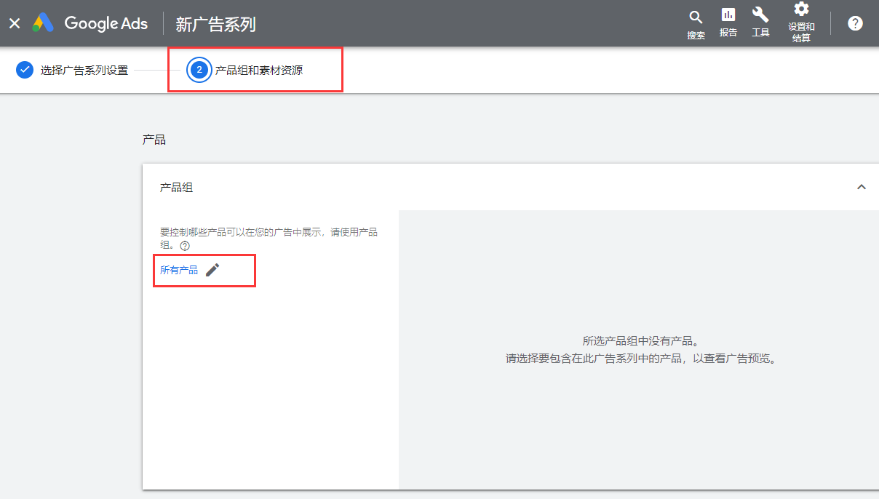Close the new campaign wizard with X
Image resolution: width=879 pixels, height=499 pixels.
[x=15, y=23]
